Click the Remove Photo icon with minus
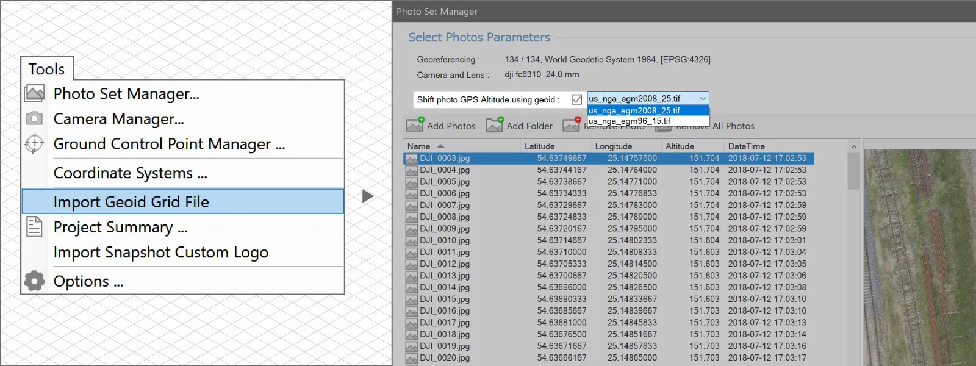The height and width of the screenshot is (366, 976). coord(572,124)
